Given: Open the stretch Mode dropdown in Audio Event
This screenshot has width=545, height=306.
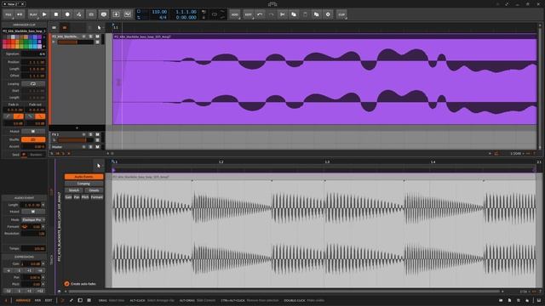Looking at the screenshot, I should pyautogui.click(x=33, y=220).
